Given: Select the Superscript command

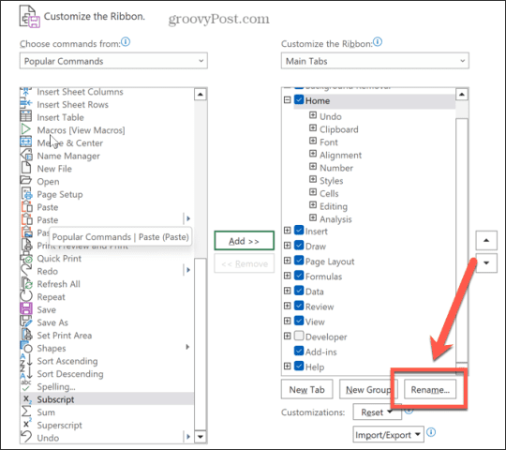Looking at the screenshot, I should tap(59, 425).
